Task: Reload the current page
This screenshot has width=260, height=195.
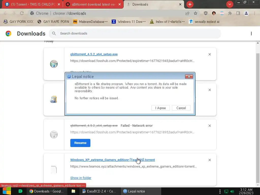Action: pos(22,13)
